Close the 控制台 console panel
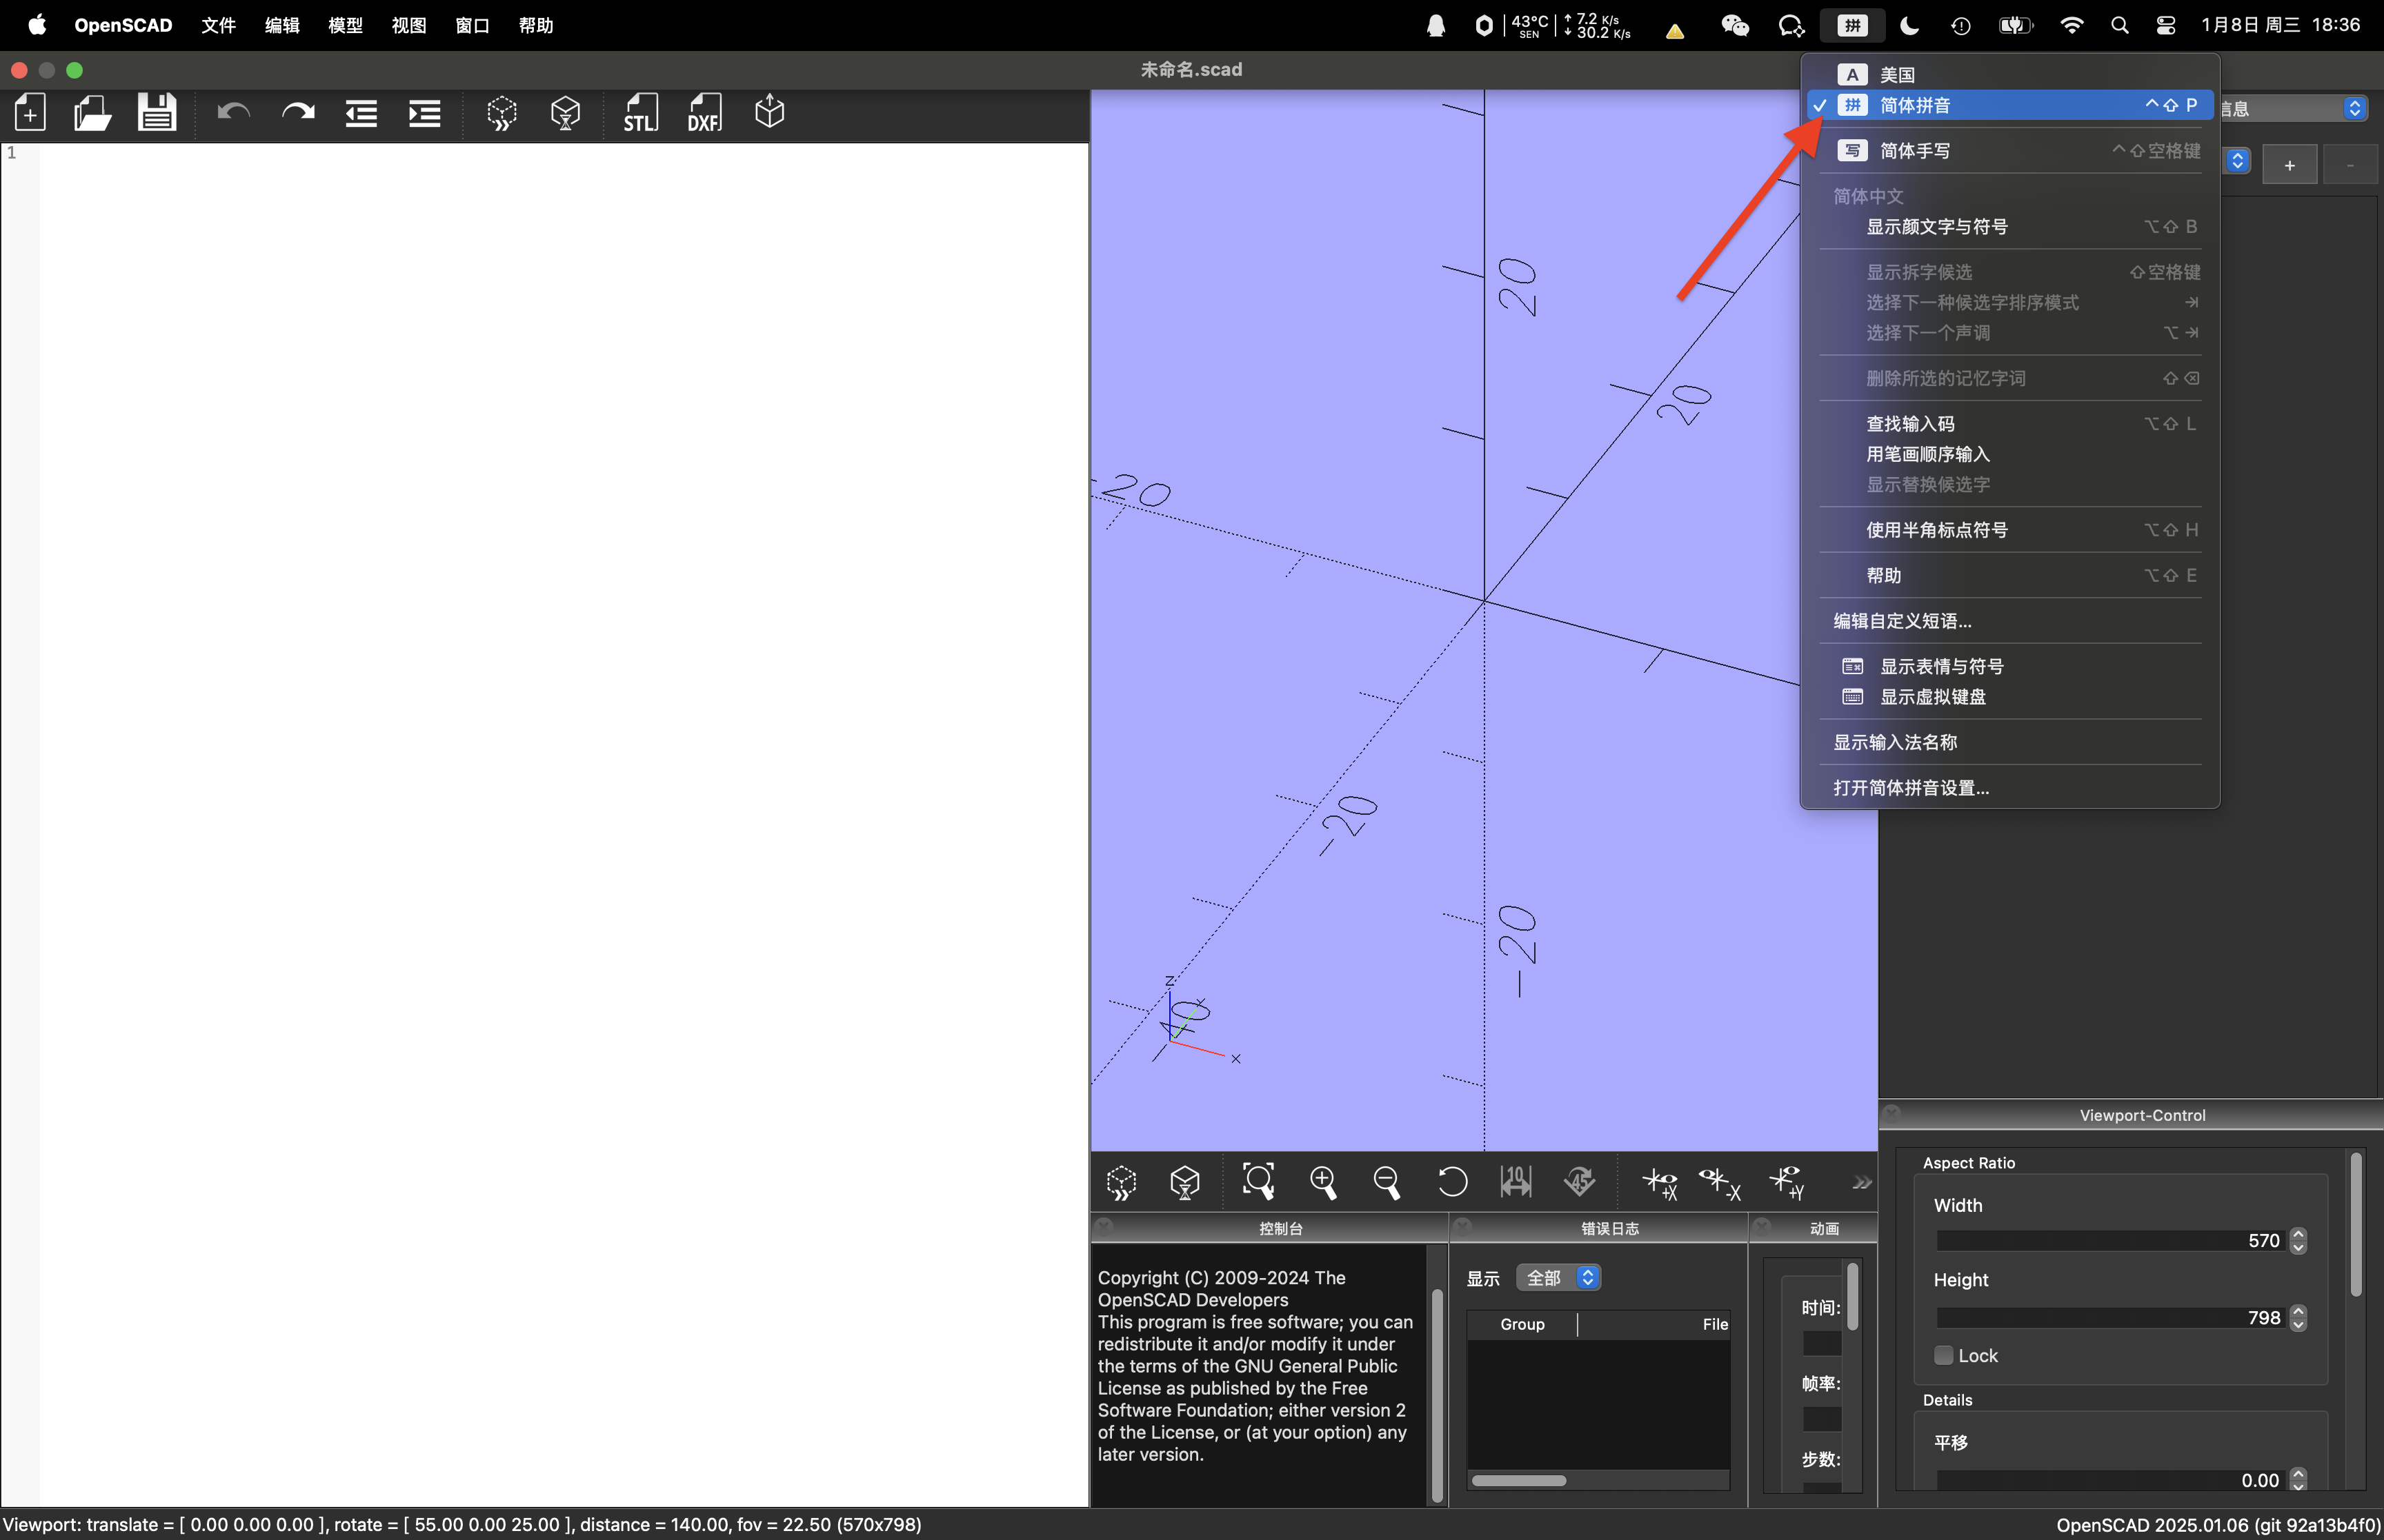 click(x=1104, y=1226)
